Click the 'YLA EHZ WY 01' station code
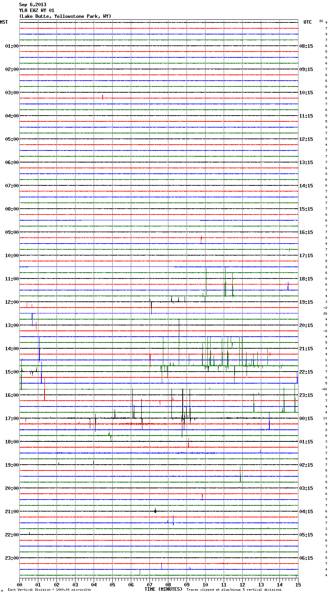 [x=37, y=10]
